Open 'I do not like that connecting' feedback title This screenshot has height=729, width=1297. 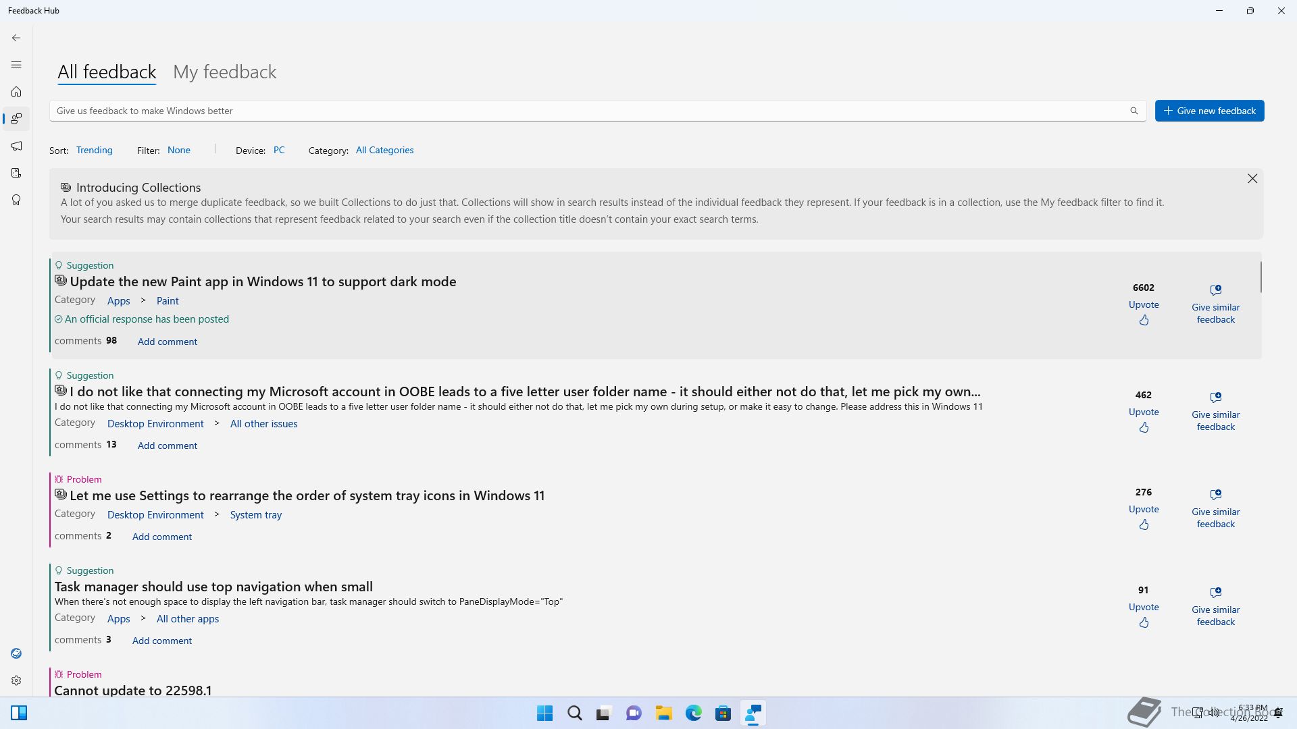click(x=525, y=391)
